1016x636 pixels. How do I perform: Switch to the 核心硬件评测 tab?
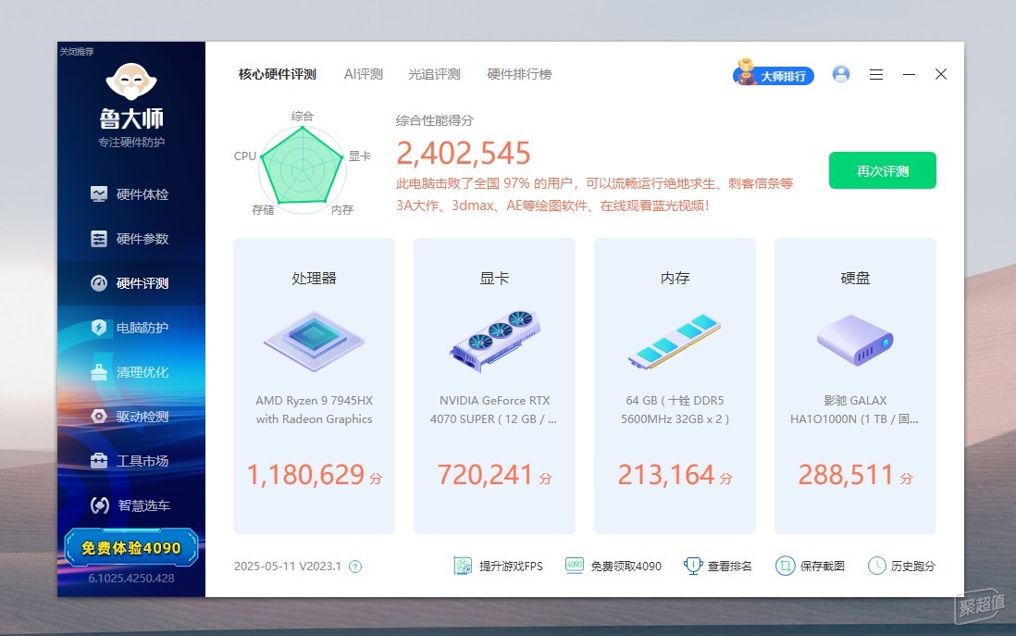click(x=278, y=75)
